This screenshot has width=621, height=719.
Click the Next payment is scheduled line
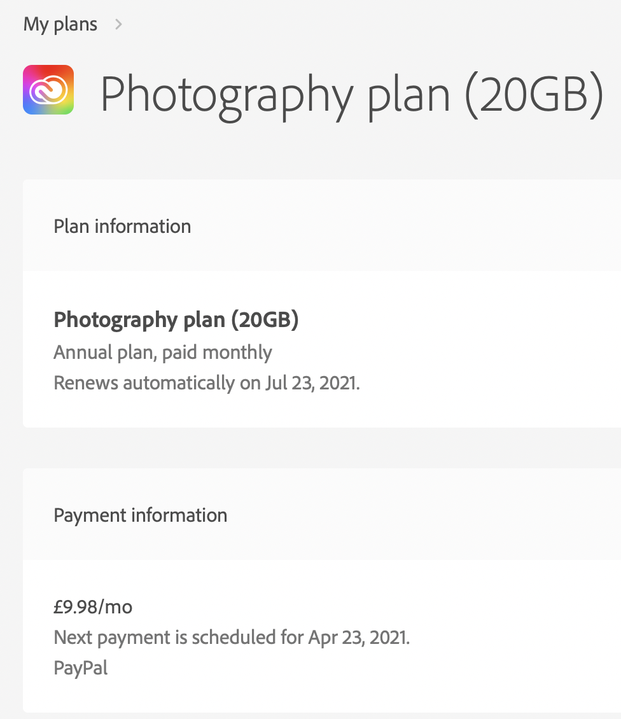(232, 637)
